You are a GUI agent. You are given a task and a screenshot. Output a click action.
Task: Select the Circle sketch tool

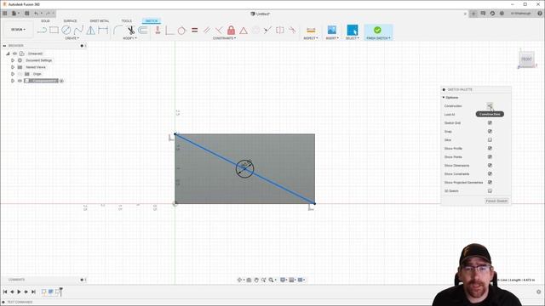click(66, 31)
